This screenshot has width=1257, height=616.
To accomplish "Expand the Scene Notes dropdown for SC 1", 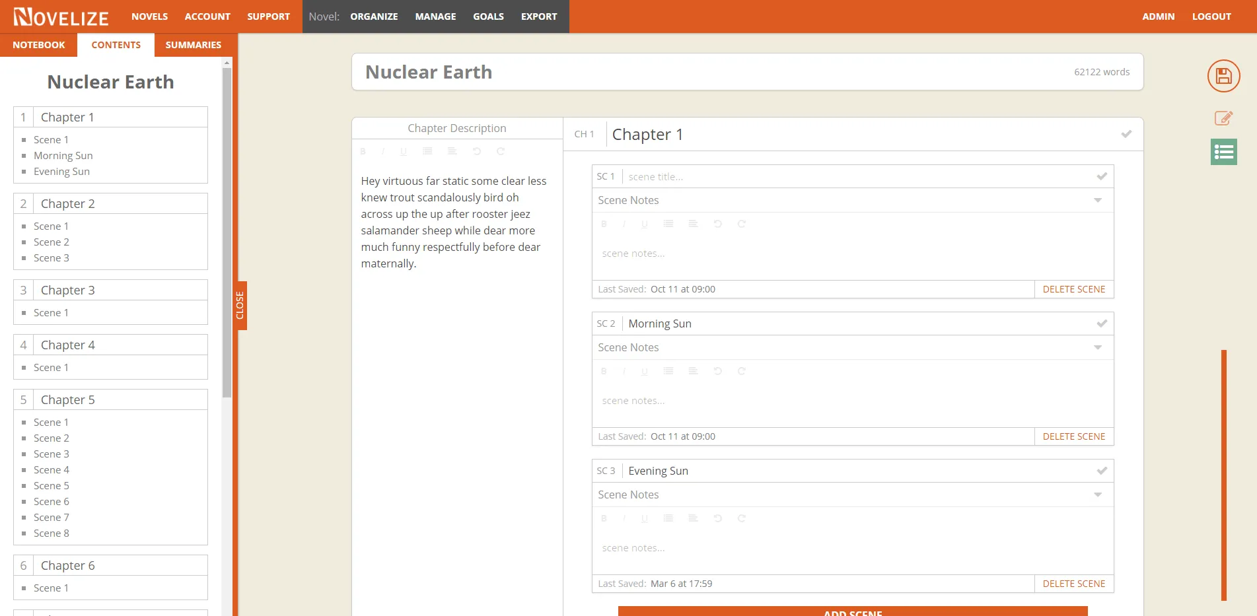I will [x=1098, y=200].
